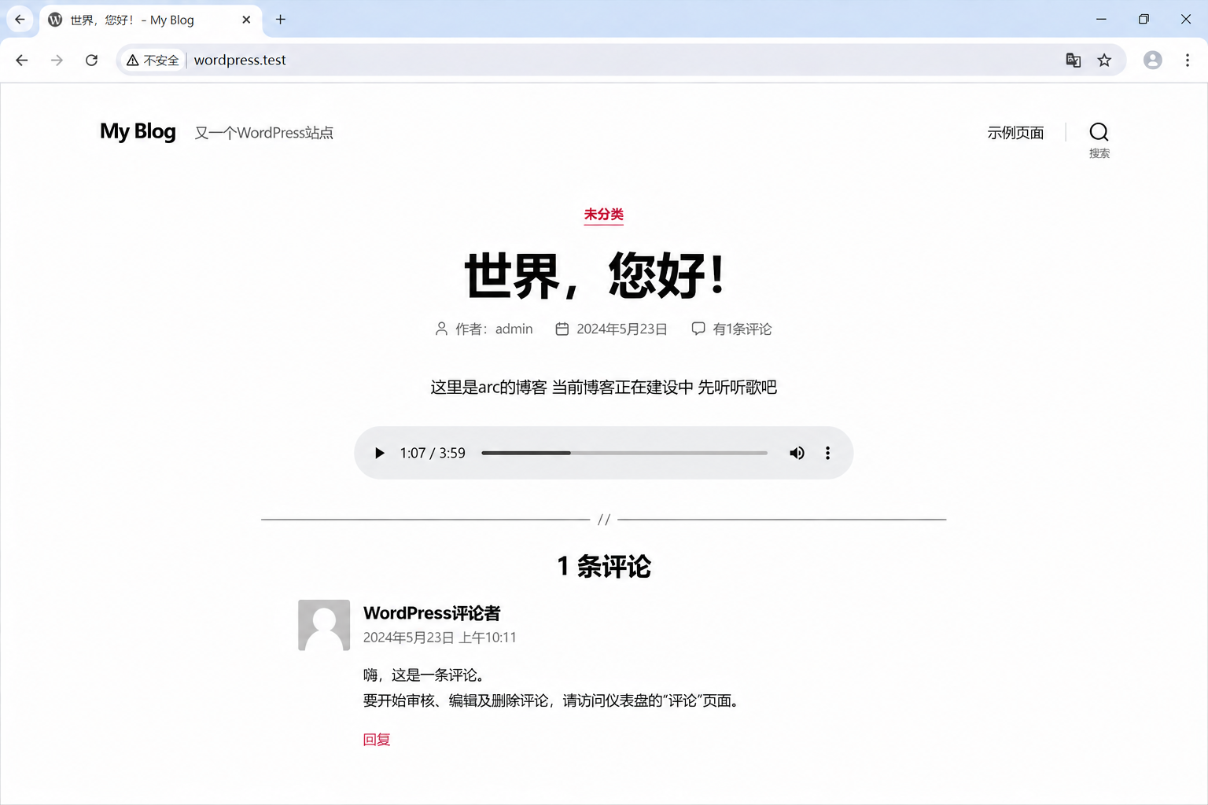
Task: Click comment text 嗨，这是一条评论。
Action: pos(424,675)
